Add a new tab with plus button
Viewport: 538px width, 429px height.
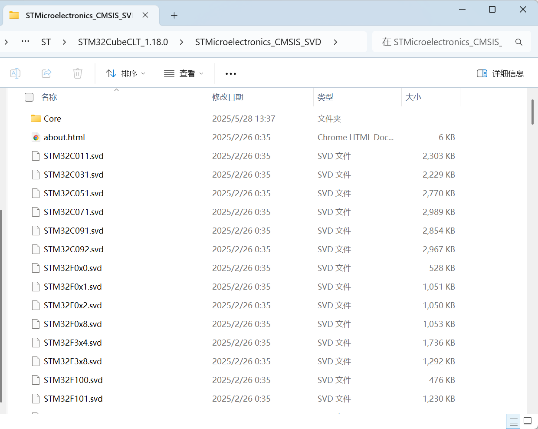point(174,16)
